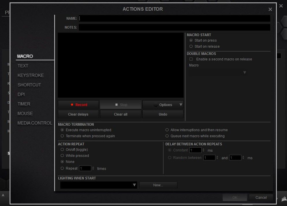The width and height of the screenshot is (287, 206).
Task: Click the Undo button
Action: pos(163,114)
